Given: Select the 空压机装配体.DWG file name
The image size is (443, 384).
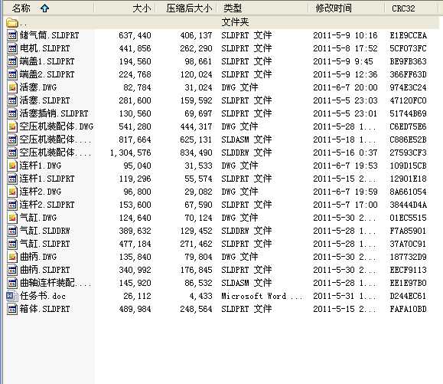Looking at the screenshot, I should [57, 126].
